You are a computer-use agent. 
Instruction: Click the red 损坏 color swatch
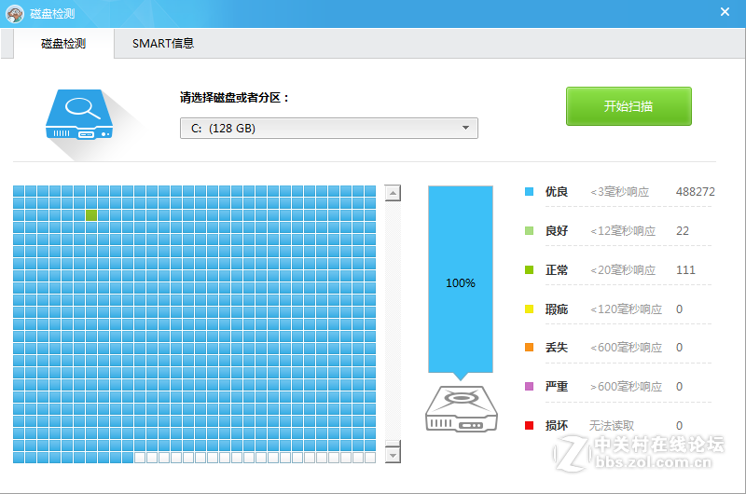(x=529, y=426)
